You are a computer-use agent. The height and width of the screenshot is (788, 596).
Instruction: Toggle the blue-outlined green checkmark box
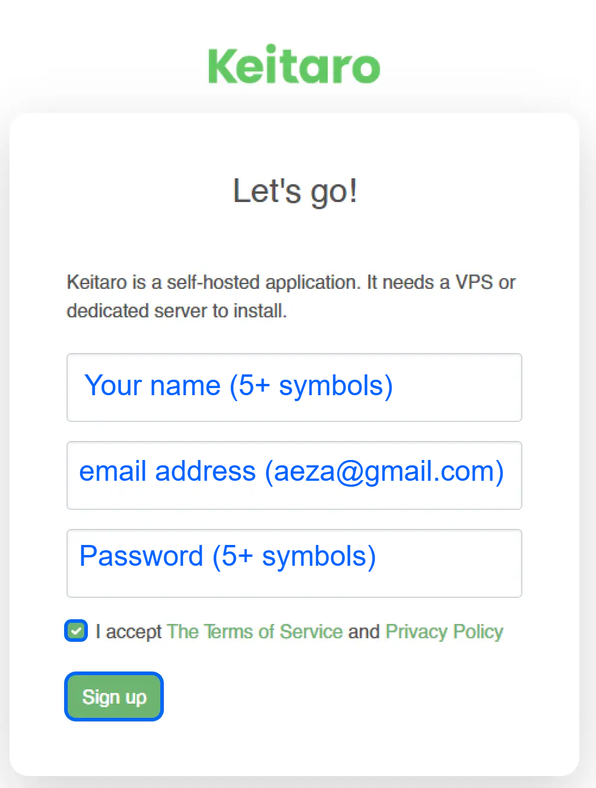[76, 631]
